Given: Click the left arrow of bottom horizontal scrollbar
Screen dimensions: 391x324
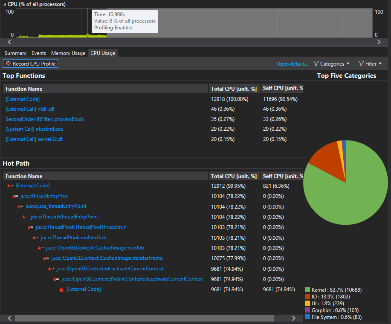Looking at the screenshot, I should (10, 318).
